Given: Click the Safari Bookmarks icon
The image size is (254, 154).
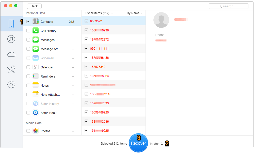Looking at the screenshot, I should pyautogui.click(x=36, y=112).
